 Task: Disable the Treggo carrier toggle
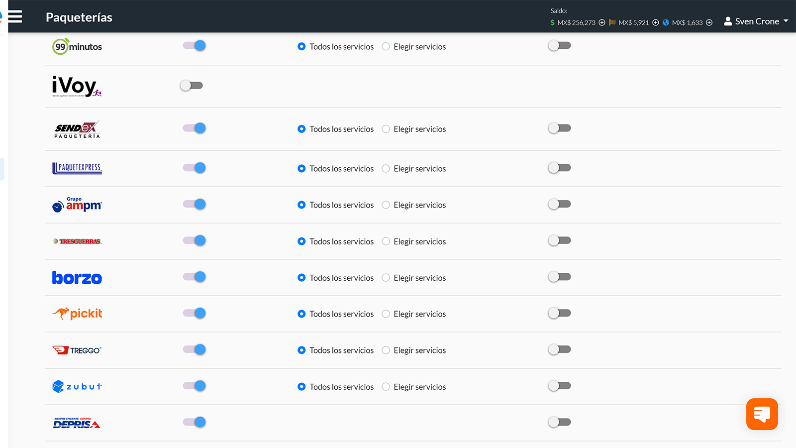194,349
